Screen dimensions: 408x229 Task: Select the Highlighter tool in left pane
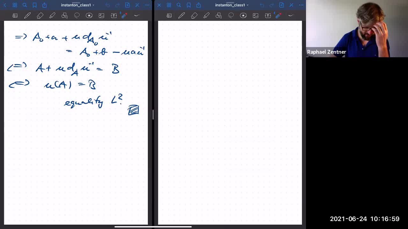click(x=52, y=16)
